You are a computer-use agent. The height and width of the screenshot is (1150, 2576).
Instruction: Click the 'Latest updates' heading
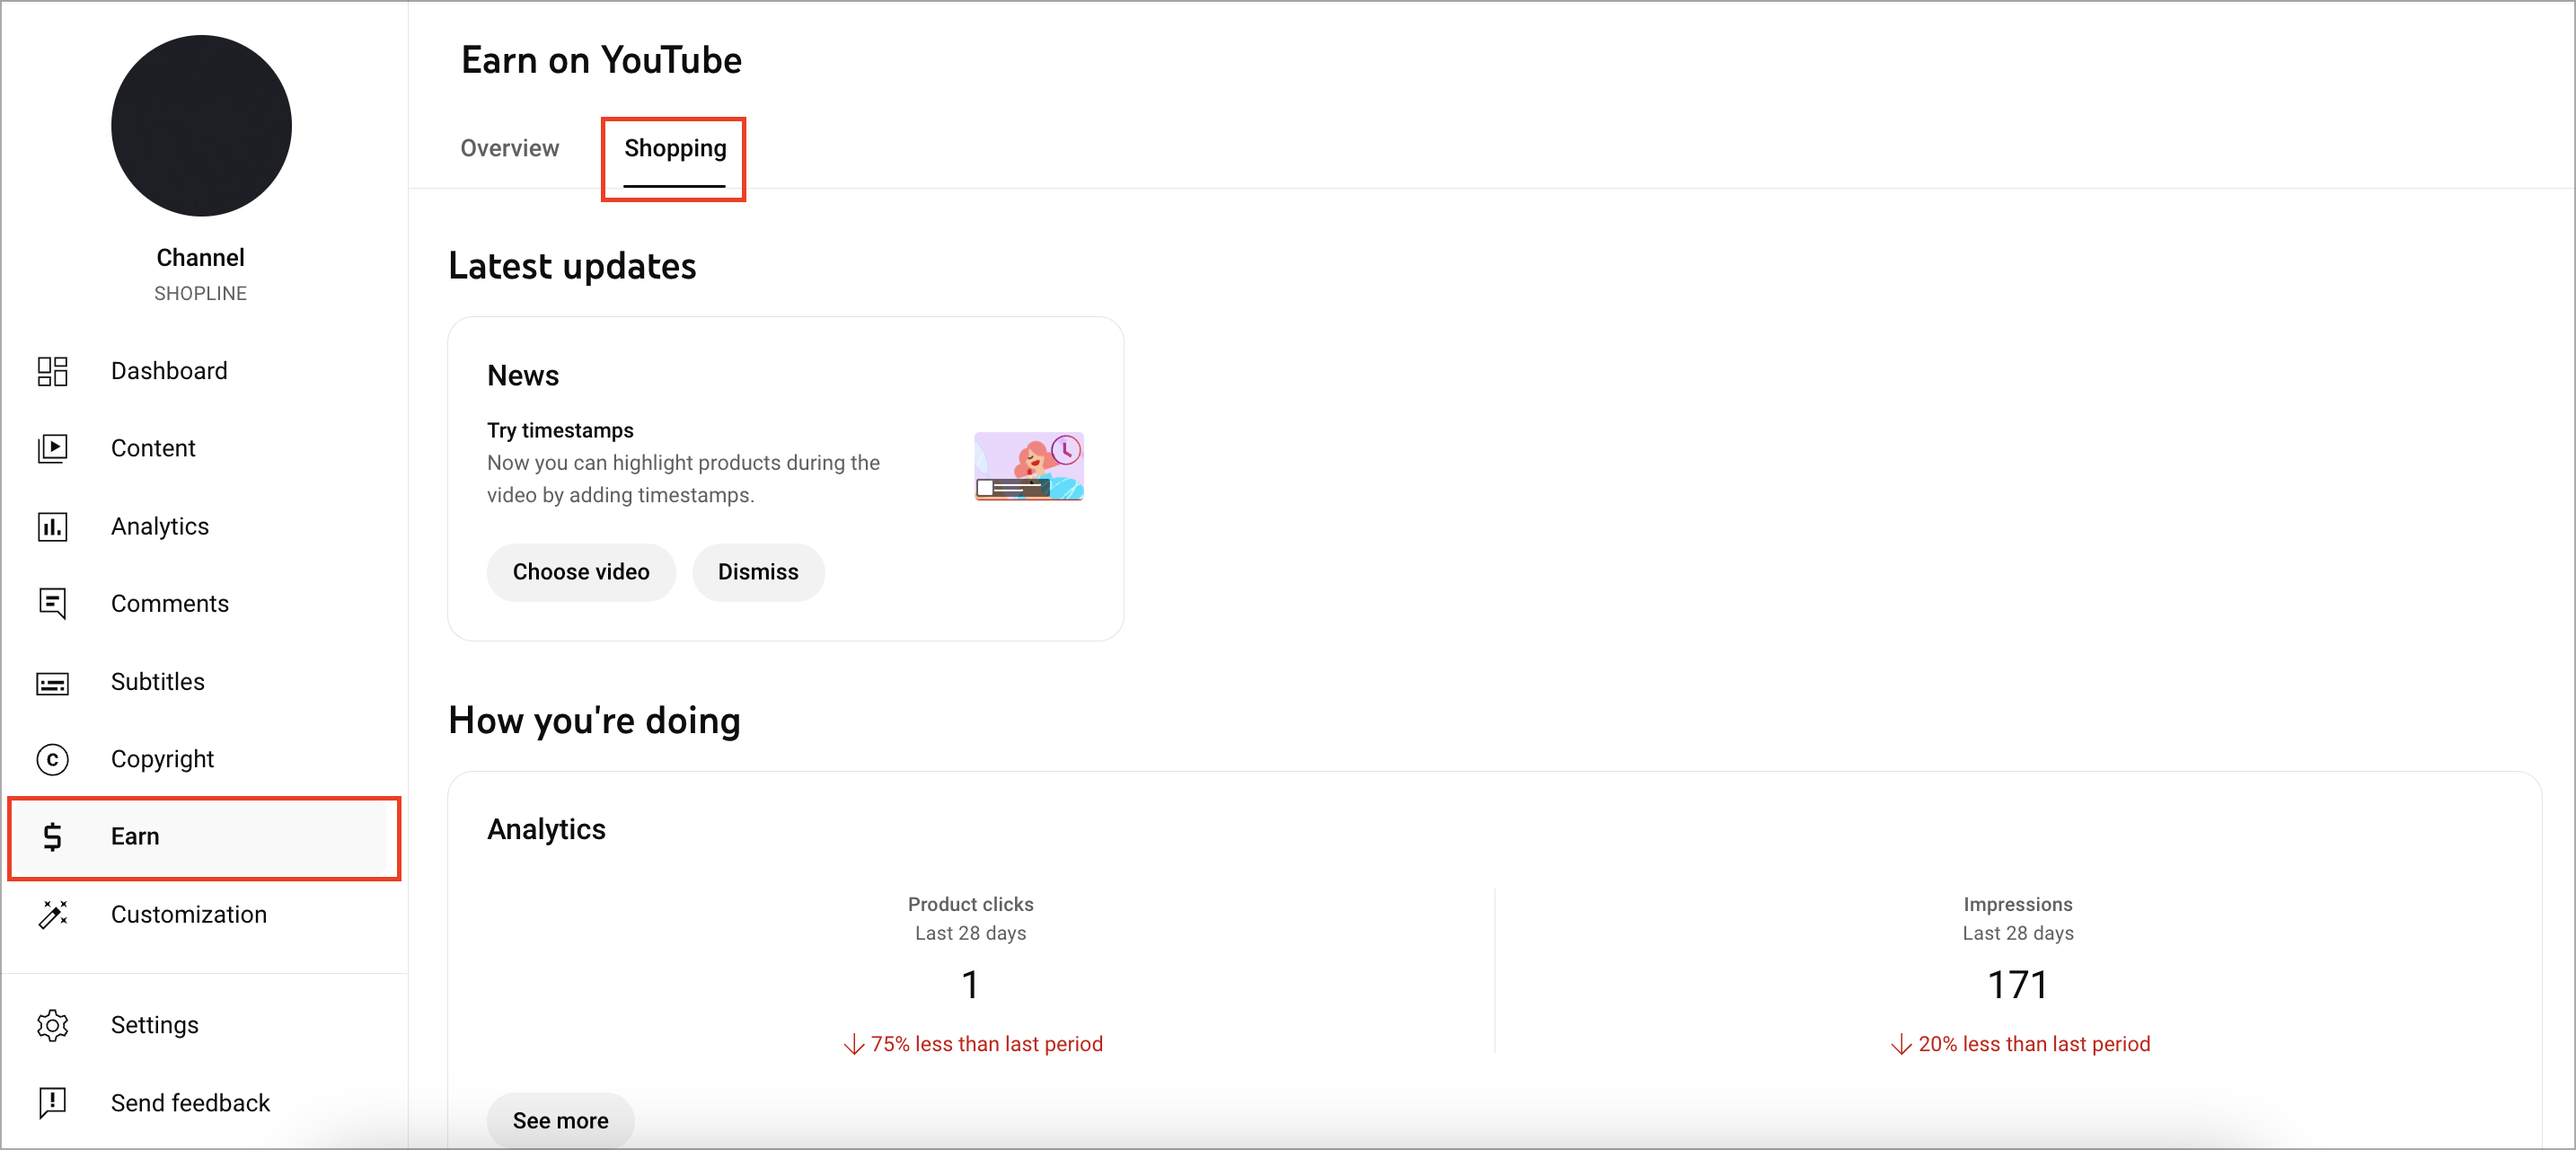(x=572, y=266)
